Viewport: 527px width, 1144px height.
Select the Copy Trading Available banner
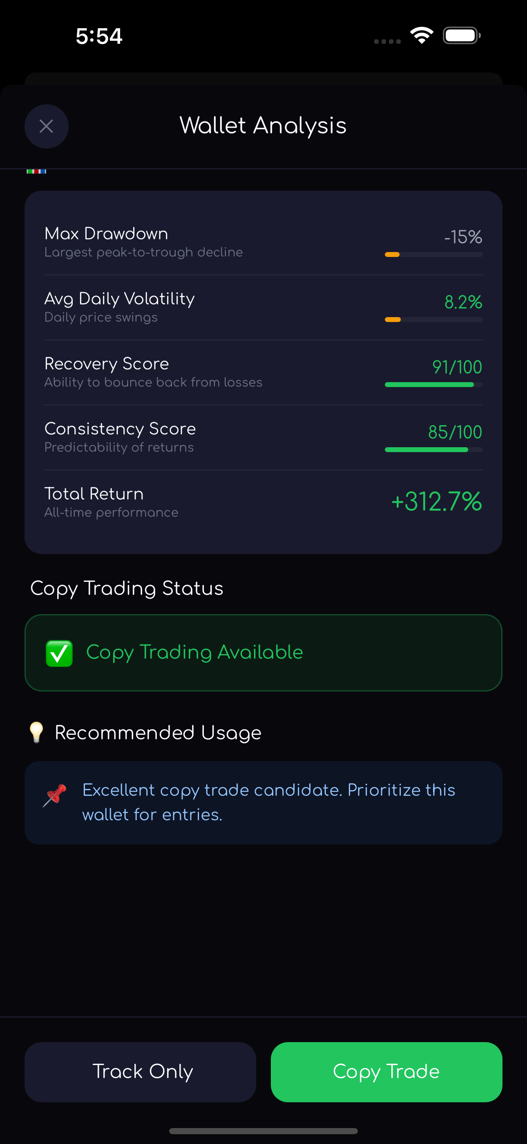263,652
